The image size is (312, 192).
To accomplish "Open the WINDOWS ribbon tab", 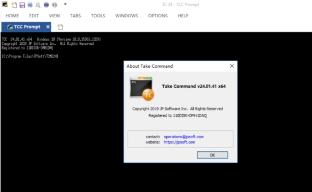I will click(127, 16).
